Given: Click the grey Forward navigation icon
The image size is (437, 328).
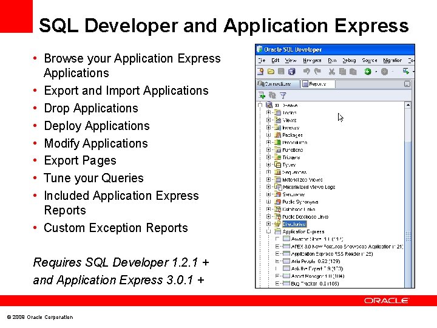Looking at the screenshot, I should click(x=385, y=72).
